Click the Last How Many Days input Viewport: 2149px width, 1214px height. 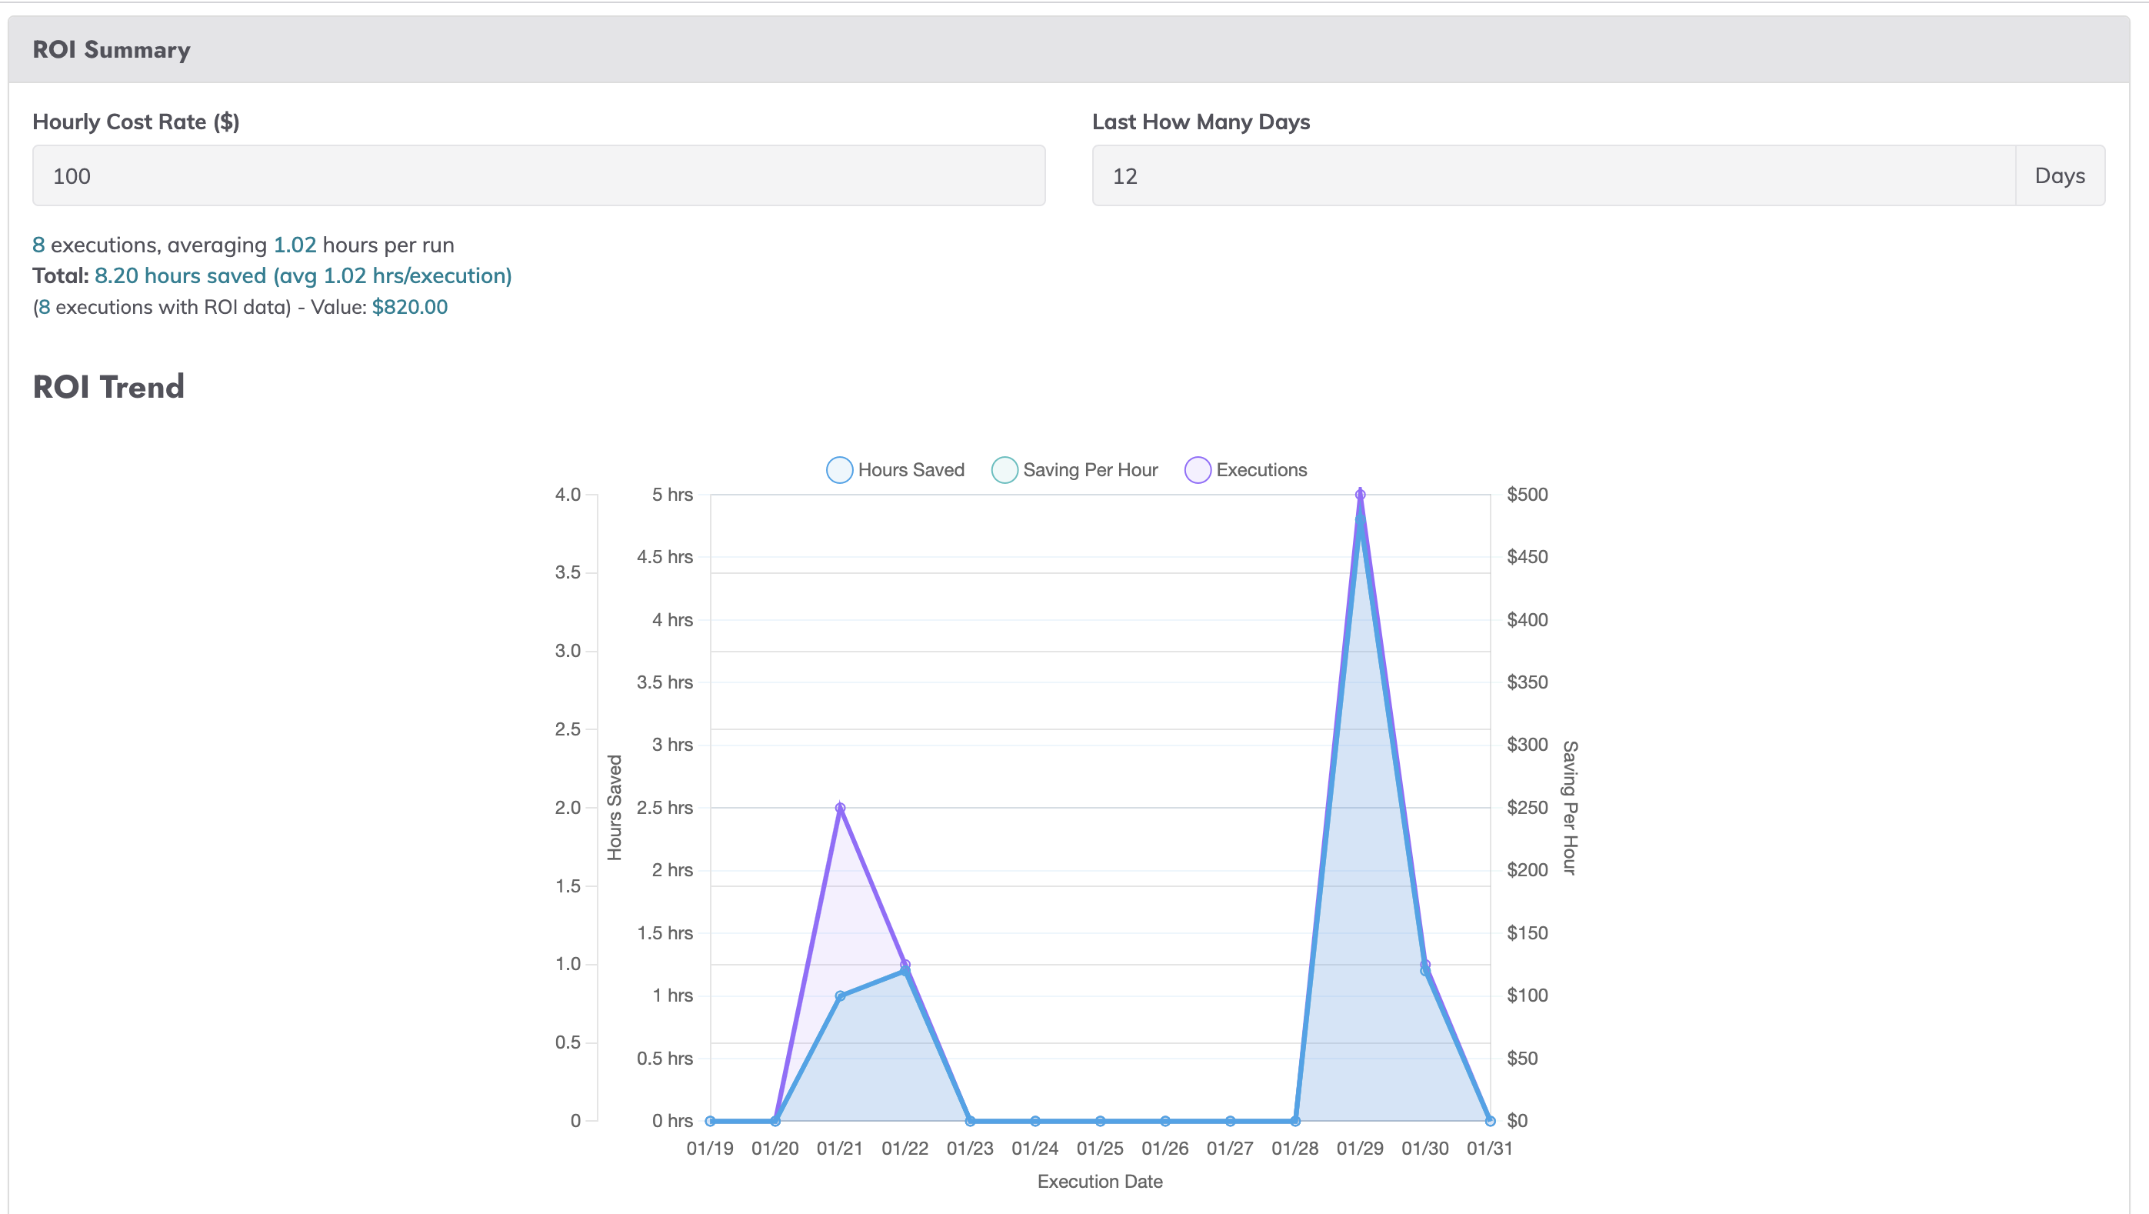point(1554,175)
